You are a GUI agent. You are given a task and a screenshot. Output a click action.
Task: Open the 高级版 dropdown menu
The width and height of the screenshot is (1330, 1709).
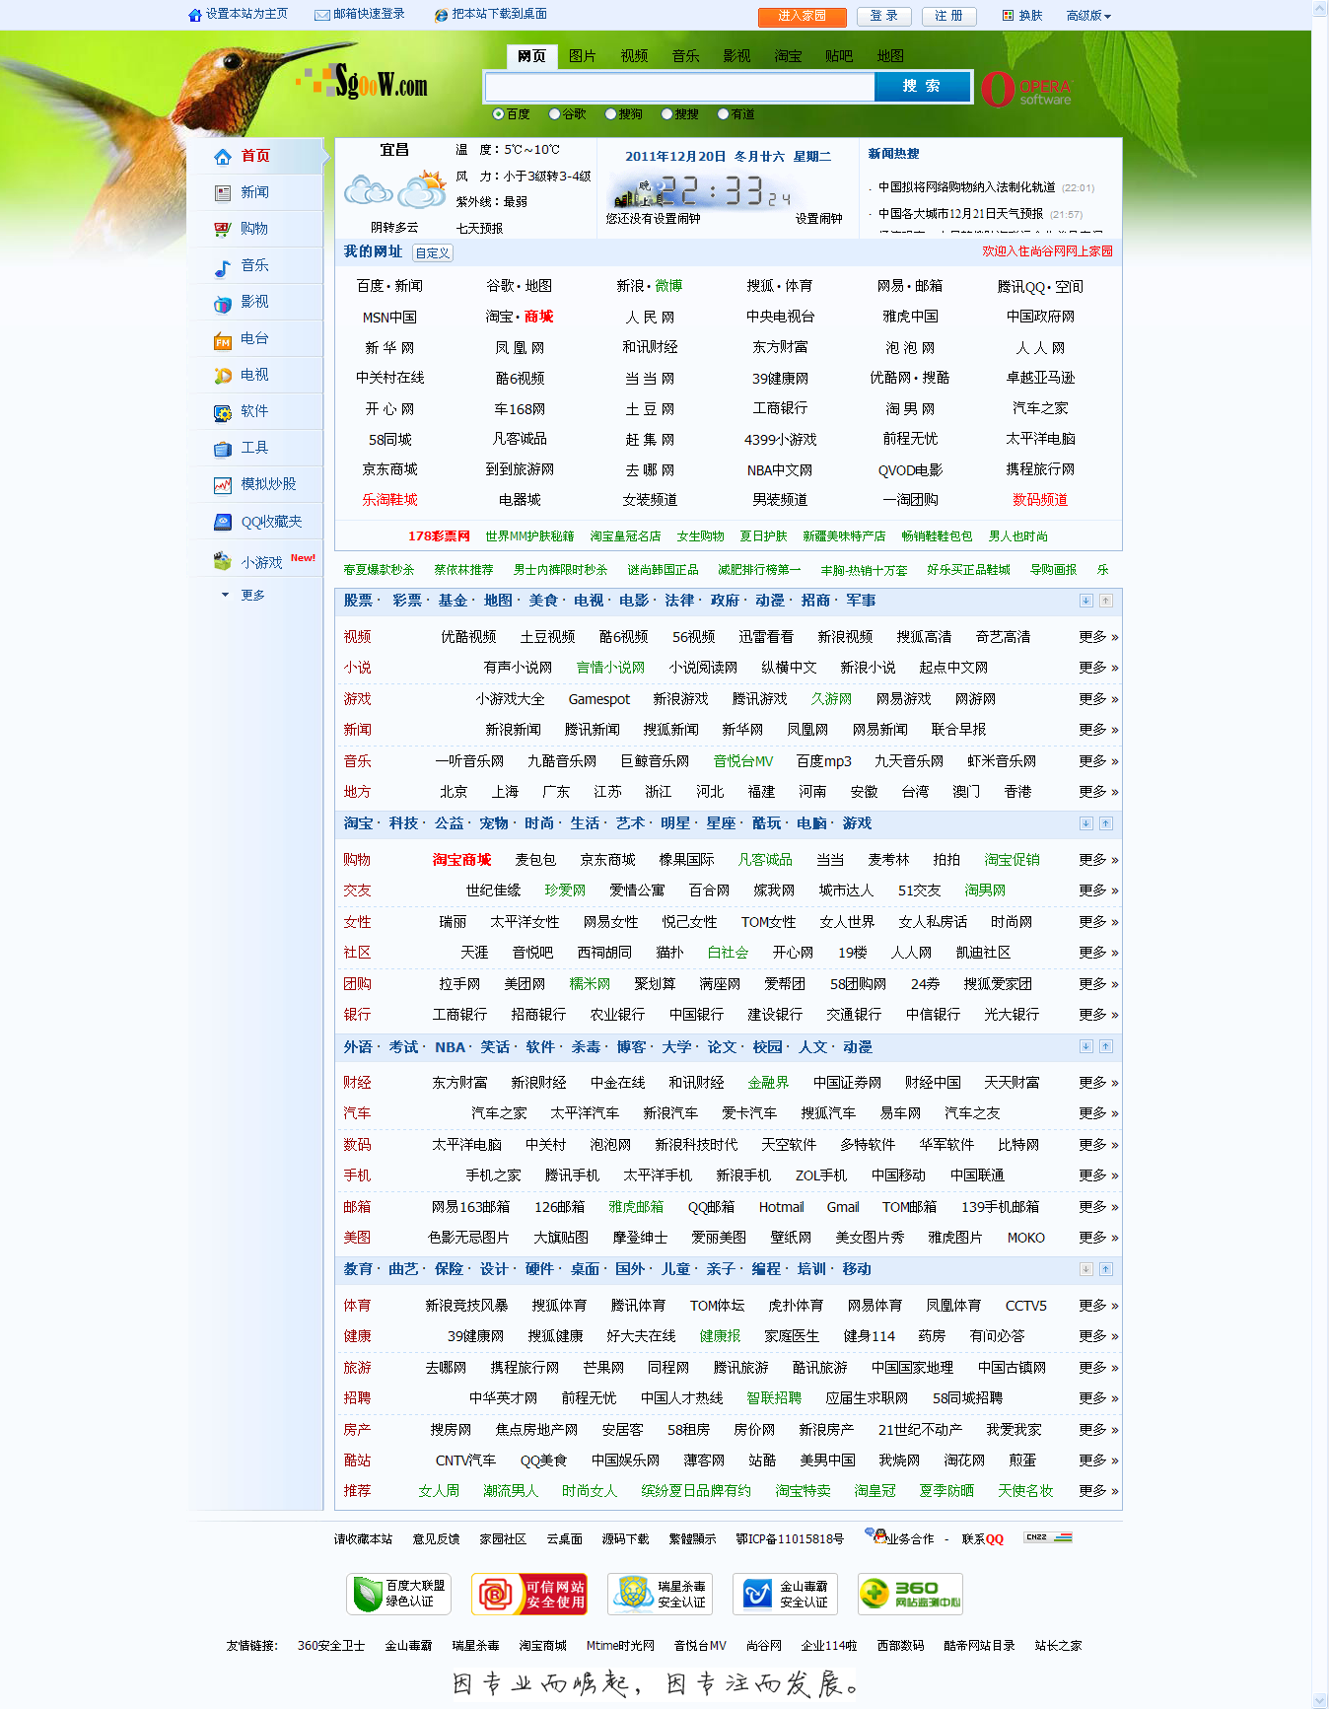point(1088,16)
